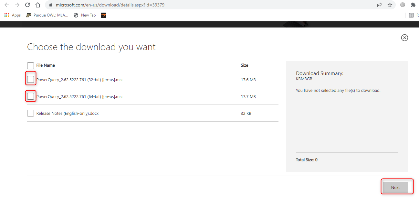Check the PowerQuery 32-bit msi checkbox
This screenshot has width=419, height=198.
click(x=30, y=79)
